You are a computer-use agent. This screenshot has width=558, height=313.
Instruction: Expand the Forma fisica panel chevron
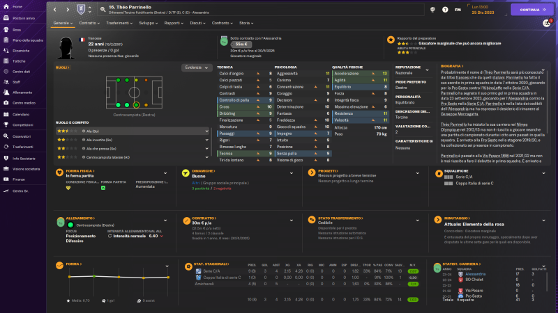coord(165,173)
